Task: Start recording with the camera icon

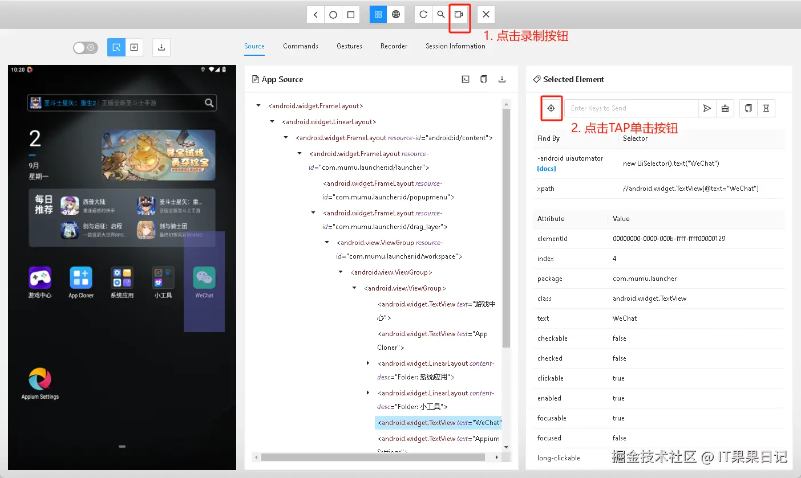Action: click(459, 14)
